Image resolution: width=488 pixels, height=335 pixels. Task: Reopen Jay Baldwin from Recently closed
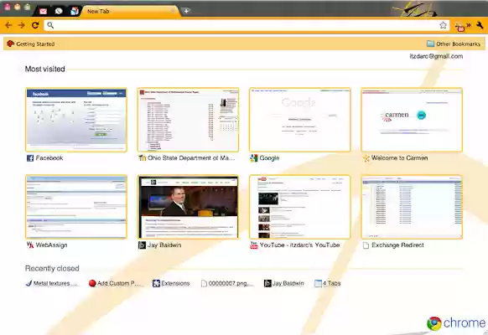(283, 283)
